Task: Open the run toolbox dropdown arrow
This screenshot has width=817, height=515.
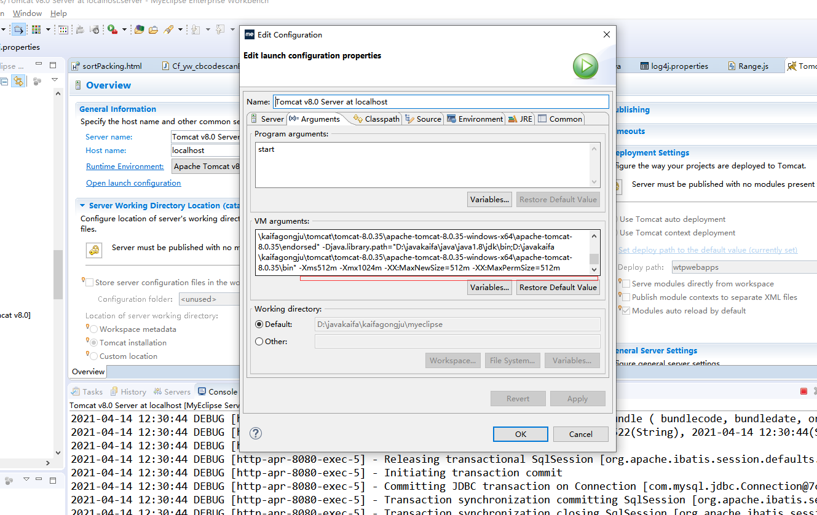Action: point(124,29)
